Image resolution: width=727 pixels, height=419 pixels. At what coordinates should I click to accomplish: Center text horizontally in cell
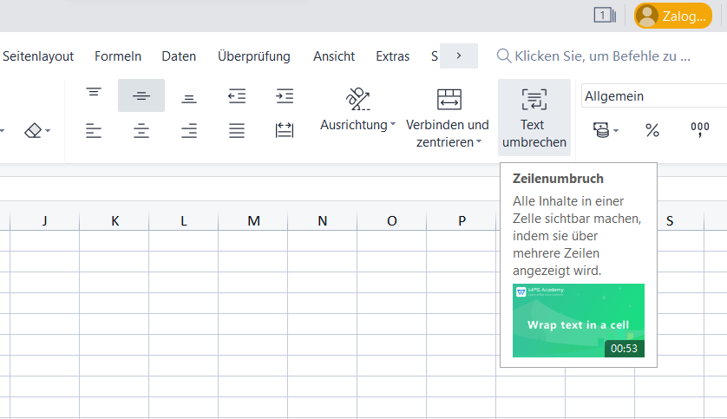click(x=141, y=131)
